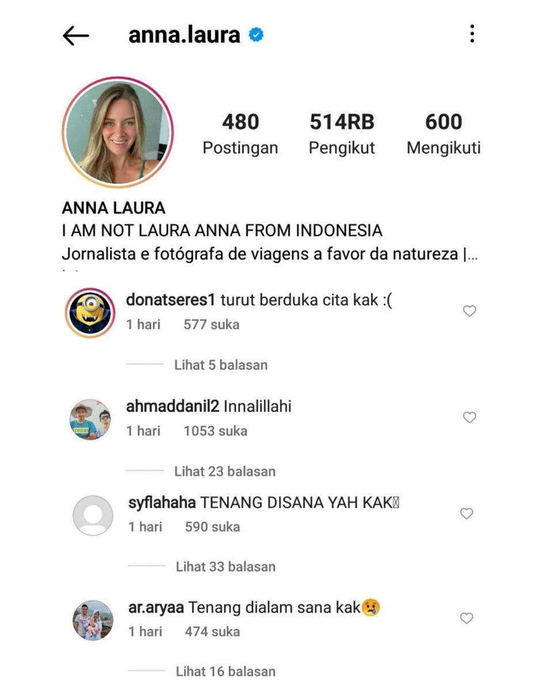View Anna Laura's profile story photo

[118, 132]
